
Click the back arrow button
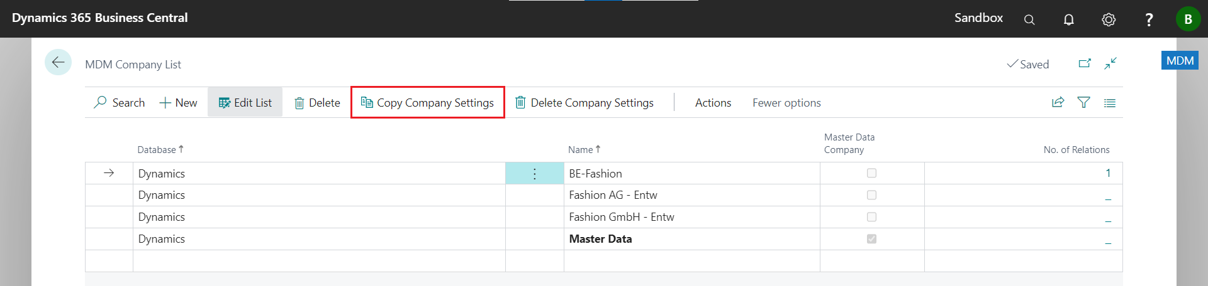click(58, 62)
